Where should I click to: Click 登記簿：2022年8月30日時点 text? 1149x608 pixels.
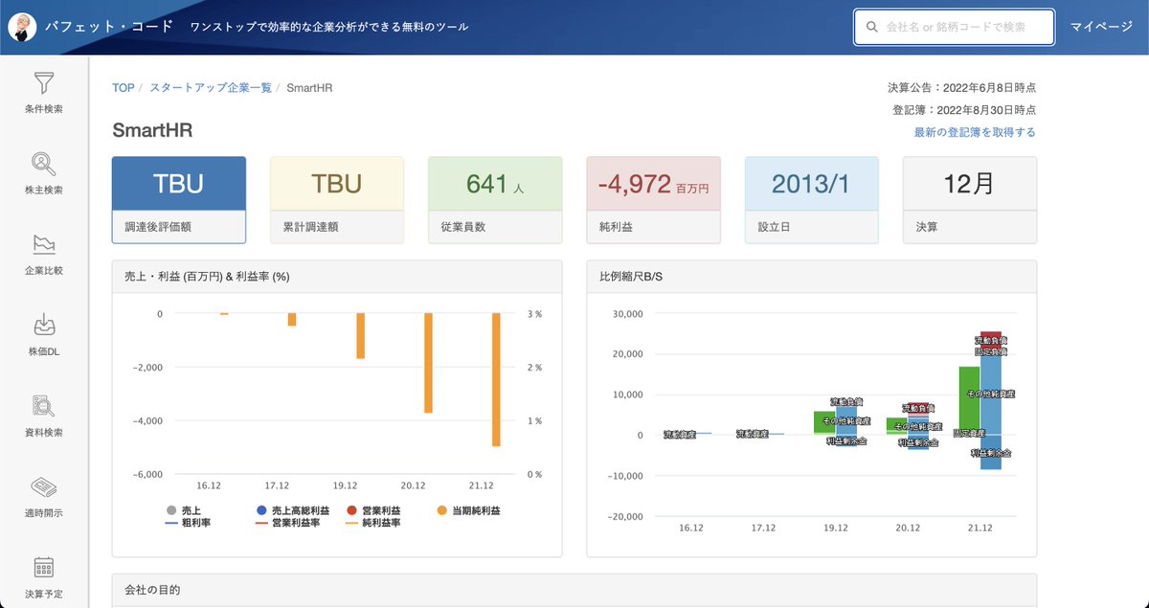click(964, 110)
